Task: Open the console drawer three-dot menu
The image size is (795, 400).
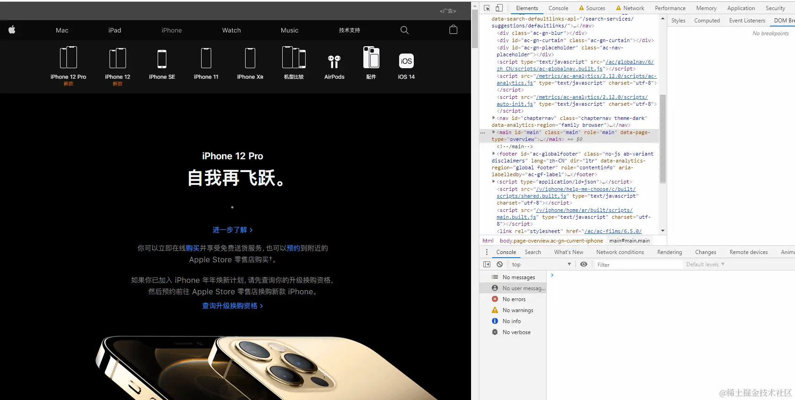Action: pyautogui.click(x=487, y=252)
